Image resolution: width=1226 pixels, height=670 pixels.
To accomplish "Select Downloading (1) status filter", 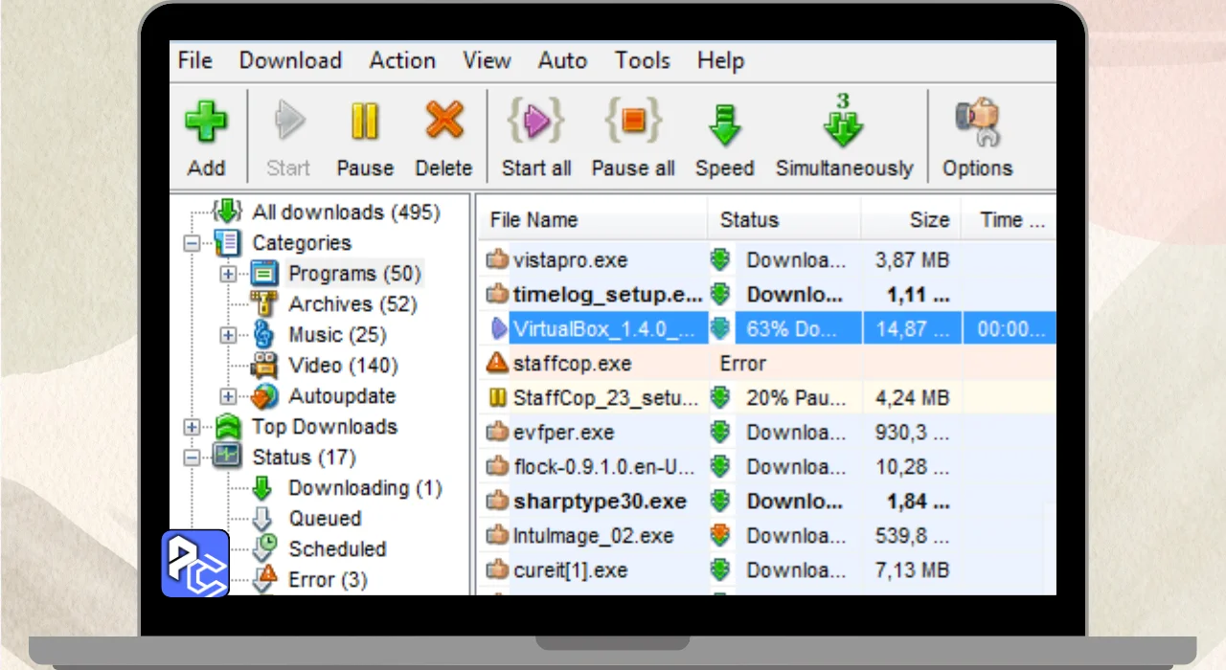I will (365, 487).
